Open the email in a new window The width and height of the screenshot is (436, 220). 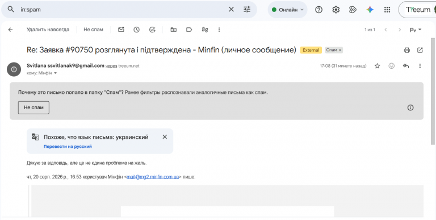[420, 50]
